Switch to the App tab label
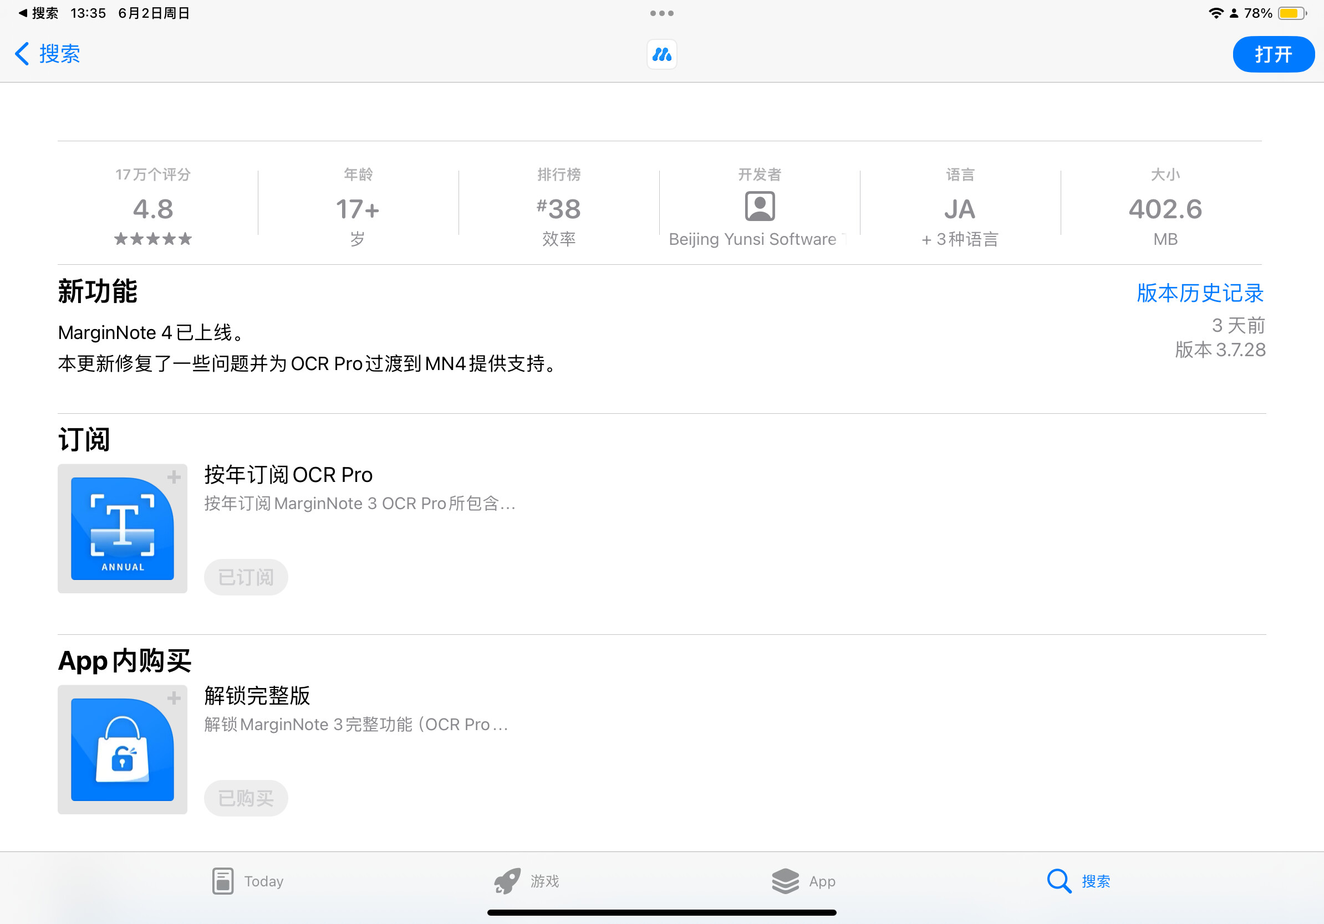This screenshot has height=924, width=1324. (821, 881)
